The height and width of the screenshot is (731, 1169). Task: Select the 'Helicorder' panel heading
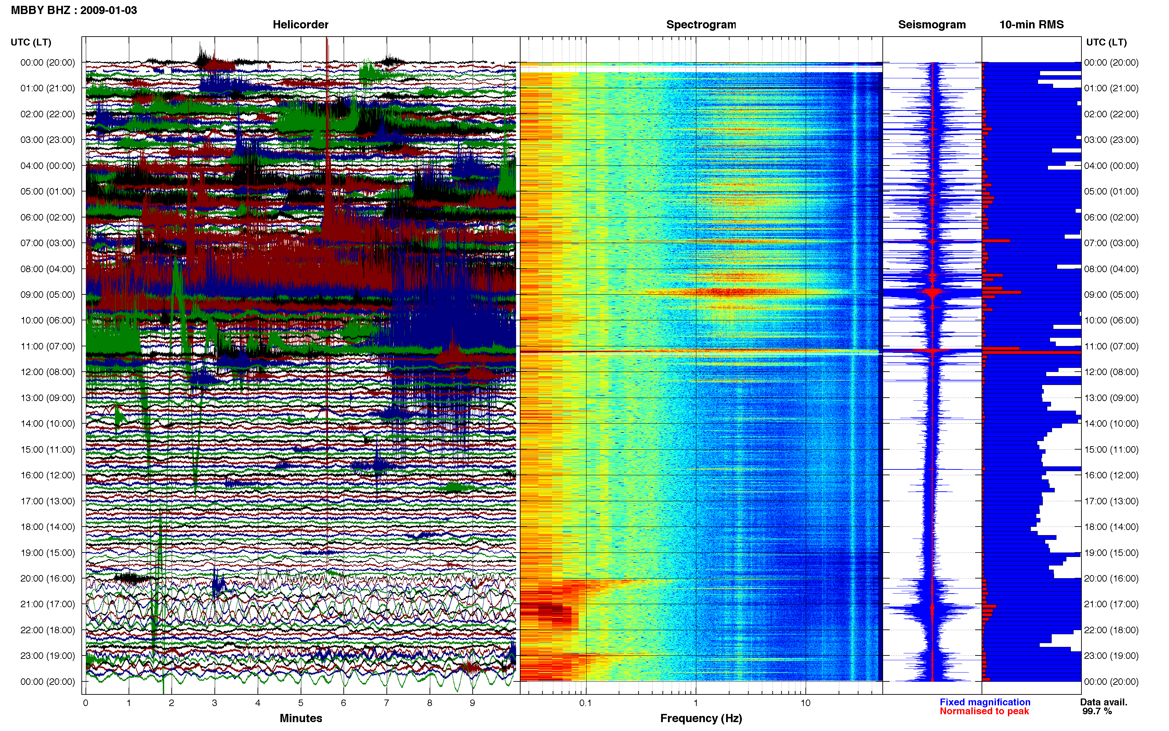coord(300,25)
